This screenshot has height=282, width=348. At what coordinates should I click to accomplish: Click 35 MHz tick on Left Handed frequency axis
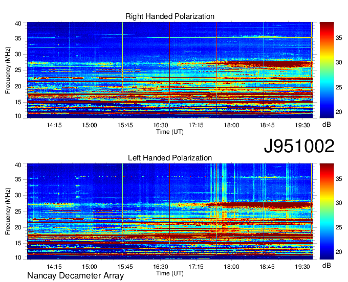[18, 179]
